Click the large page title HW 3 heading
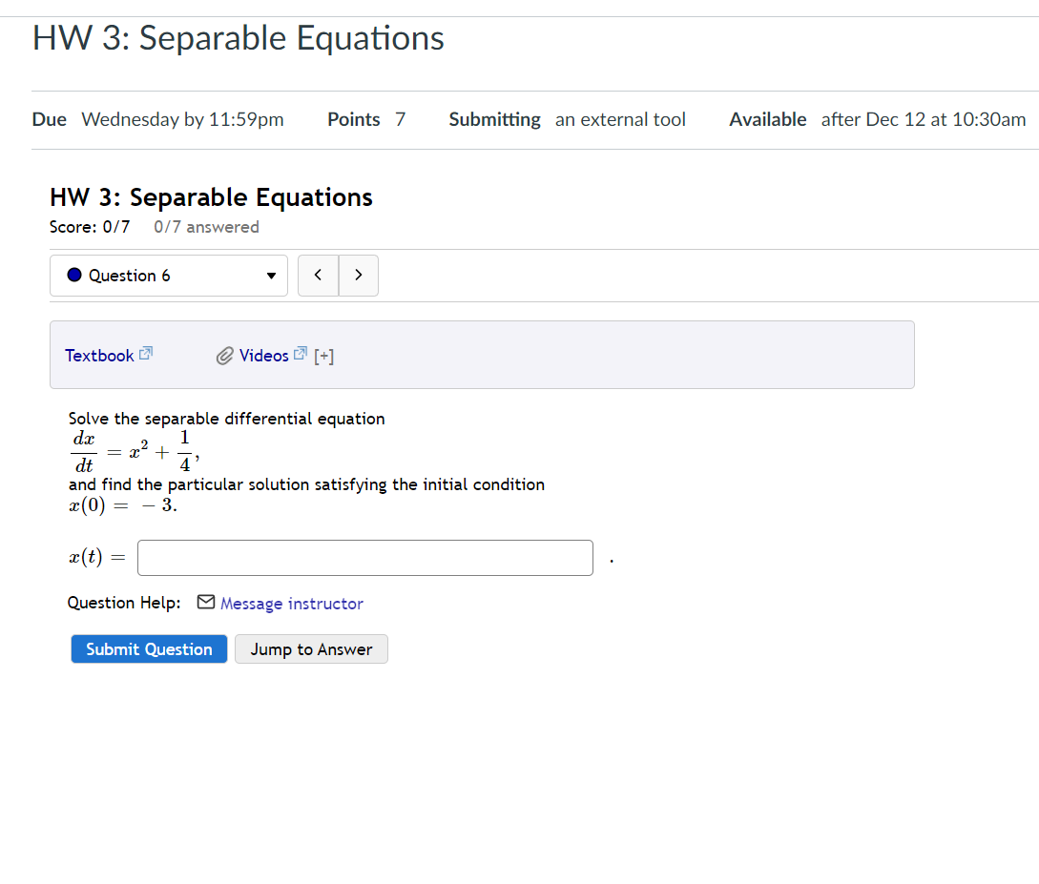The image size is (1039, 884). (238, 38)
